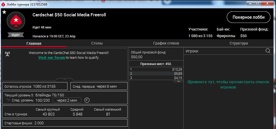
Task: Click the PokerStars icon in title bar
Action: 3,4
